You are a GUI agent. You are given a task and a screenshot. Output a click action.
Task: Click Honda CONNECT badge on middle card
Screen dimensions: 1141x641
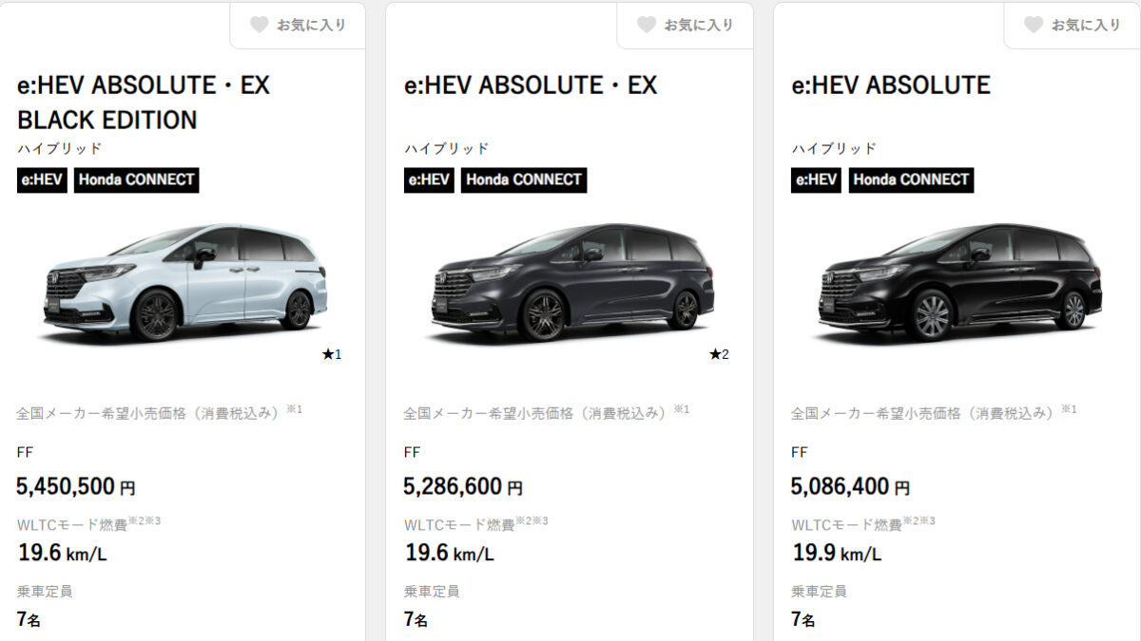pos(523,179)
